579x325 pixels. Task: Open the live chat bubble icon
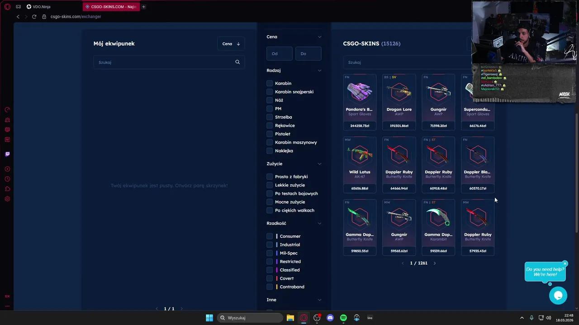click(x=558, y=296)
